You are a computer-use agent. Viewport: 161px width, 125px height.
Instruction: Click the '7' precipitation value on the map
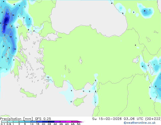5,35
